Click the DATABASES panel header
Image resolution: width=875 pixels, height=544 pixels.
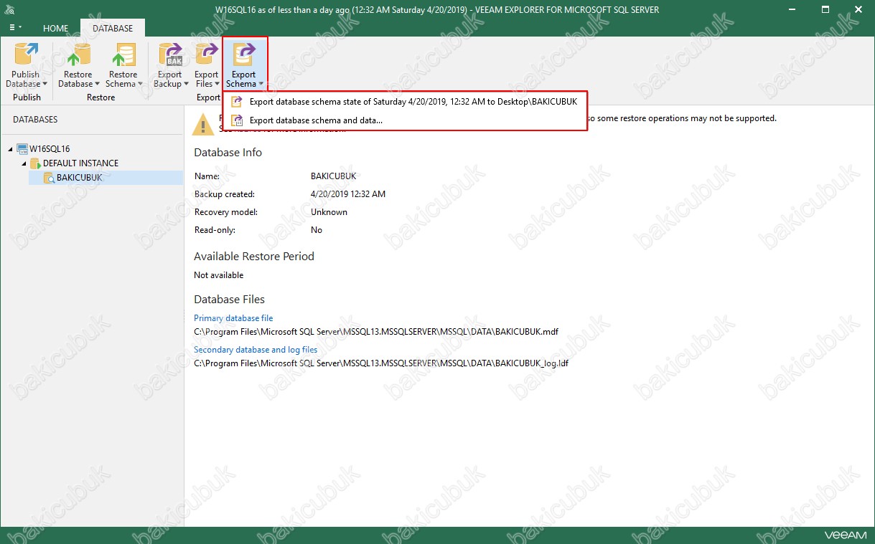35,120
